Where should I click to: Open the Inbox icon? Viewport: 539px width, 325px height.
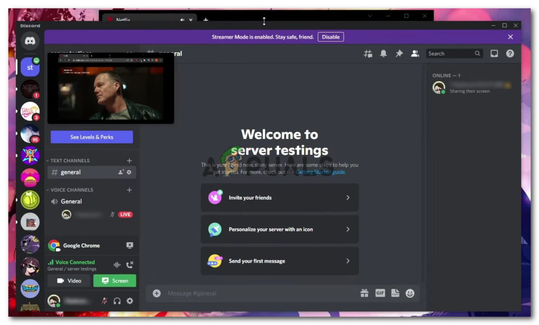[x=493, y=53]
